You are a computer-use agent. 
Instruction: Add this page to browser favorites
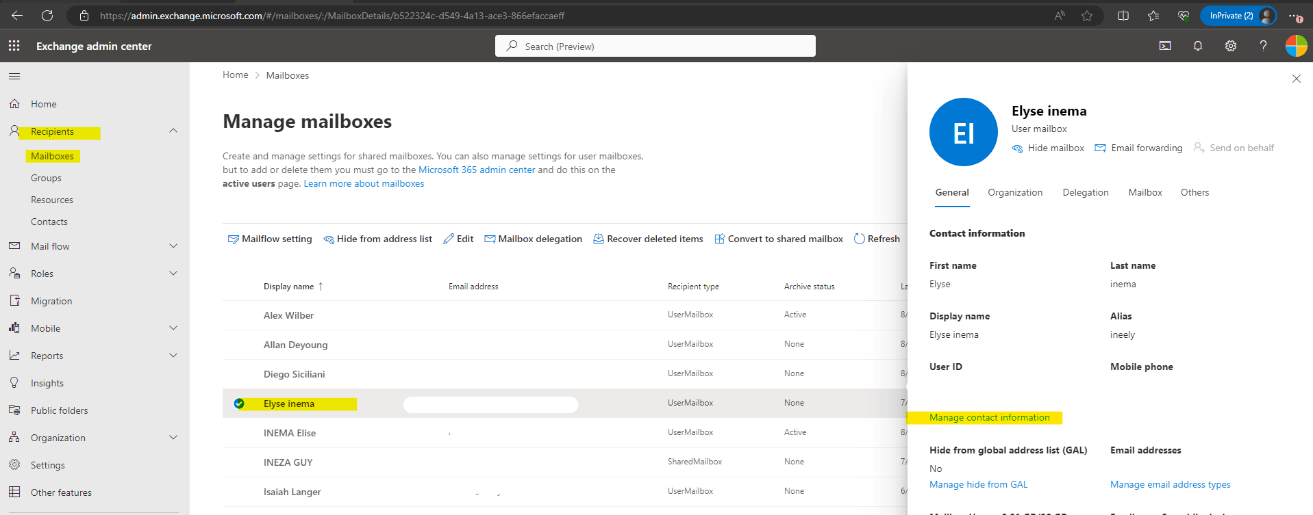(1087, 16)
